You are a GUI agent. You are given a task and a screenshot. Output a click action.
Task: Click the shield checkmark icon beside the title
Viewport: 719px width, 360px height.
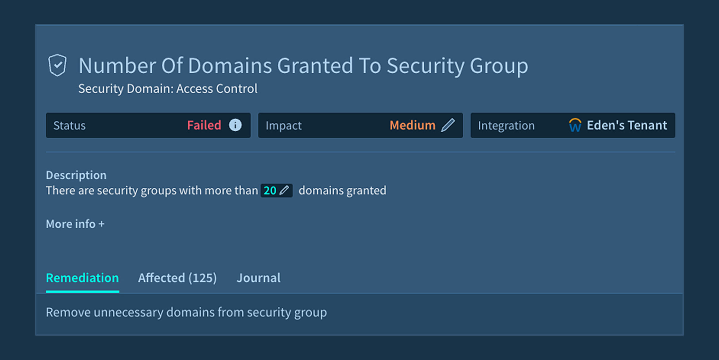tap(57, 65)
